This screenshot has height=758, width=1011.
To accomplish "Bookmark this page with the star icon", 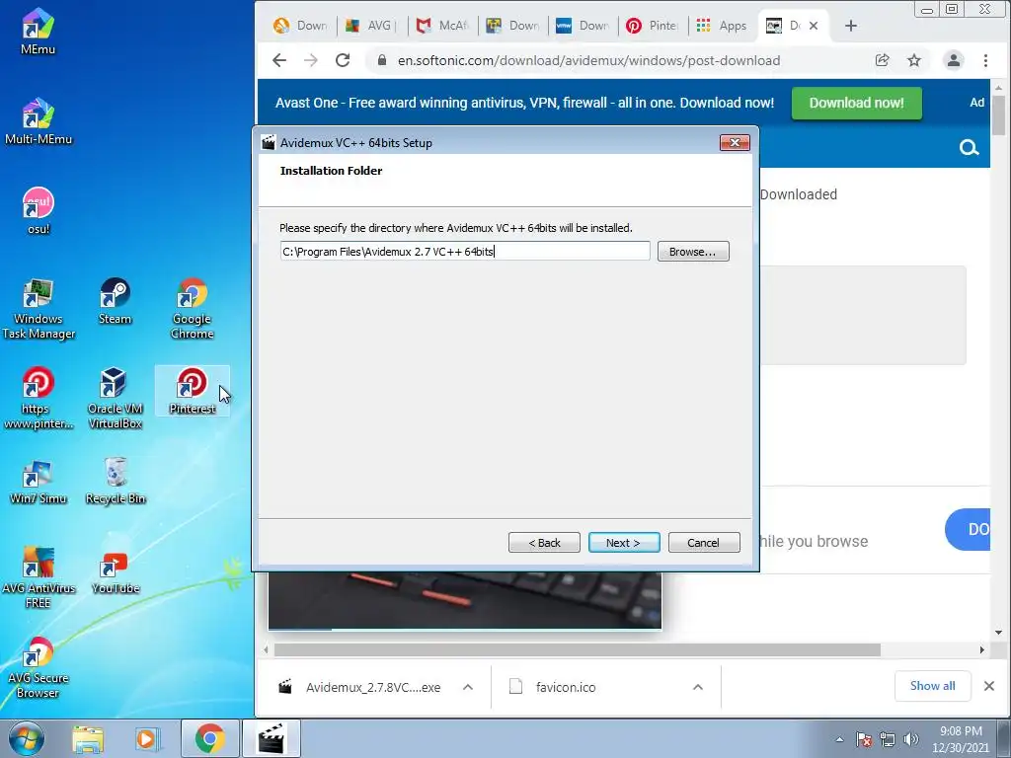I will click(x=913, y=60).
